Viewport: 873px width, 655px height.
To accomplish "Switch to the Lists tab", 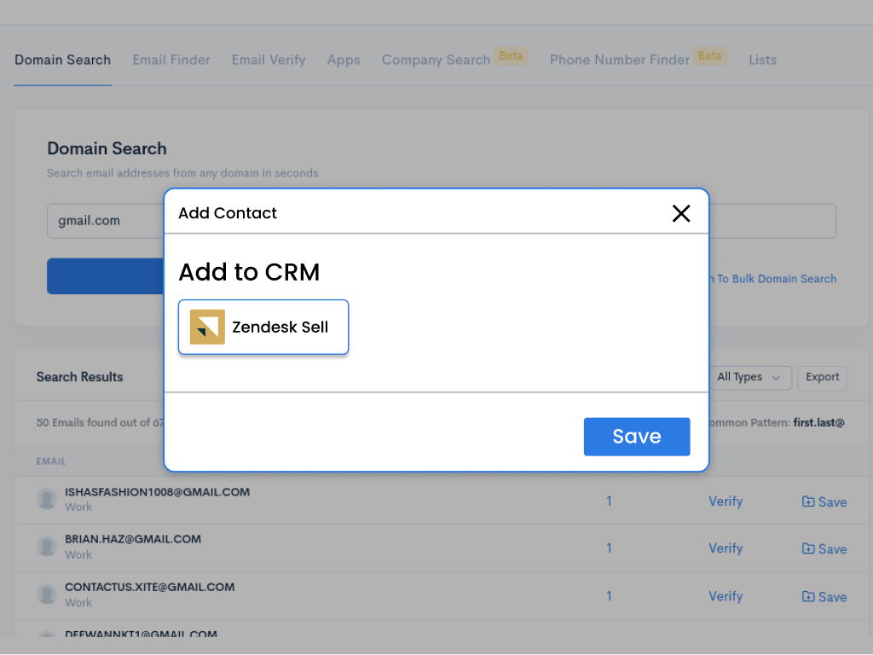I will 762,60.
